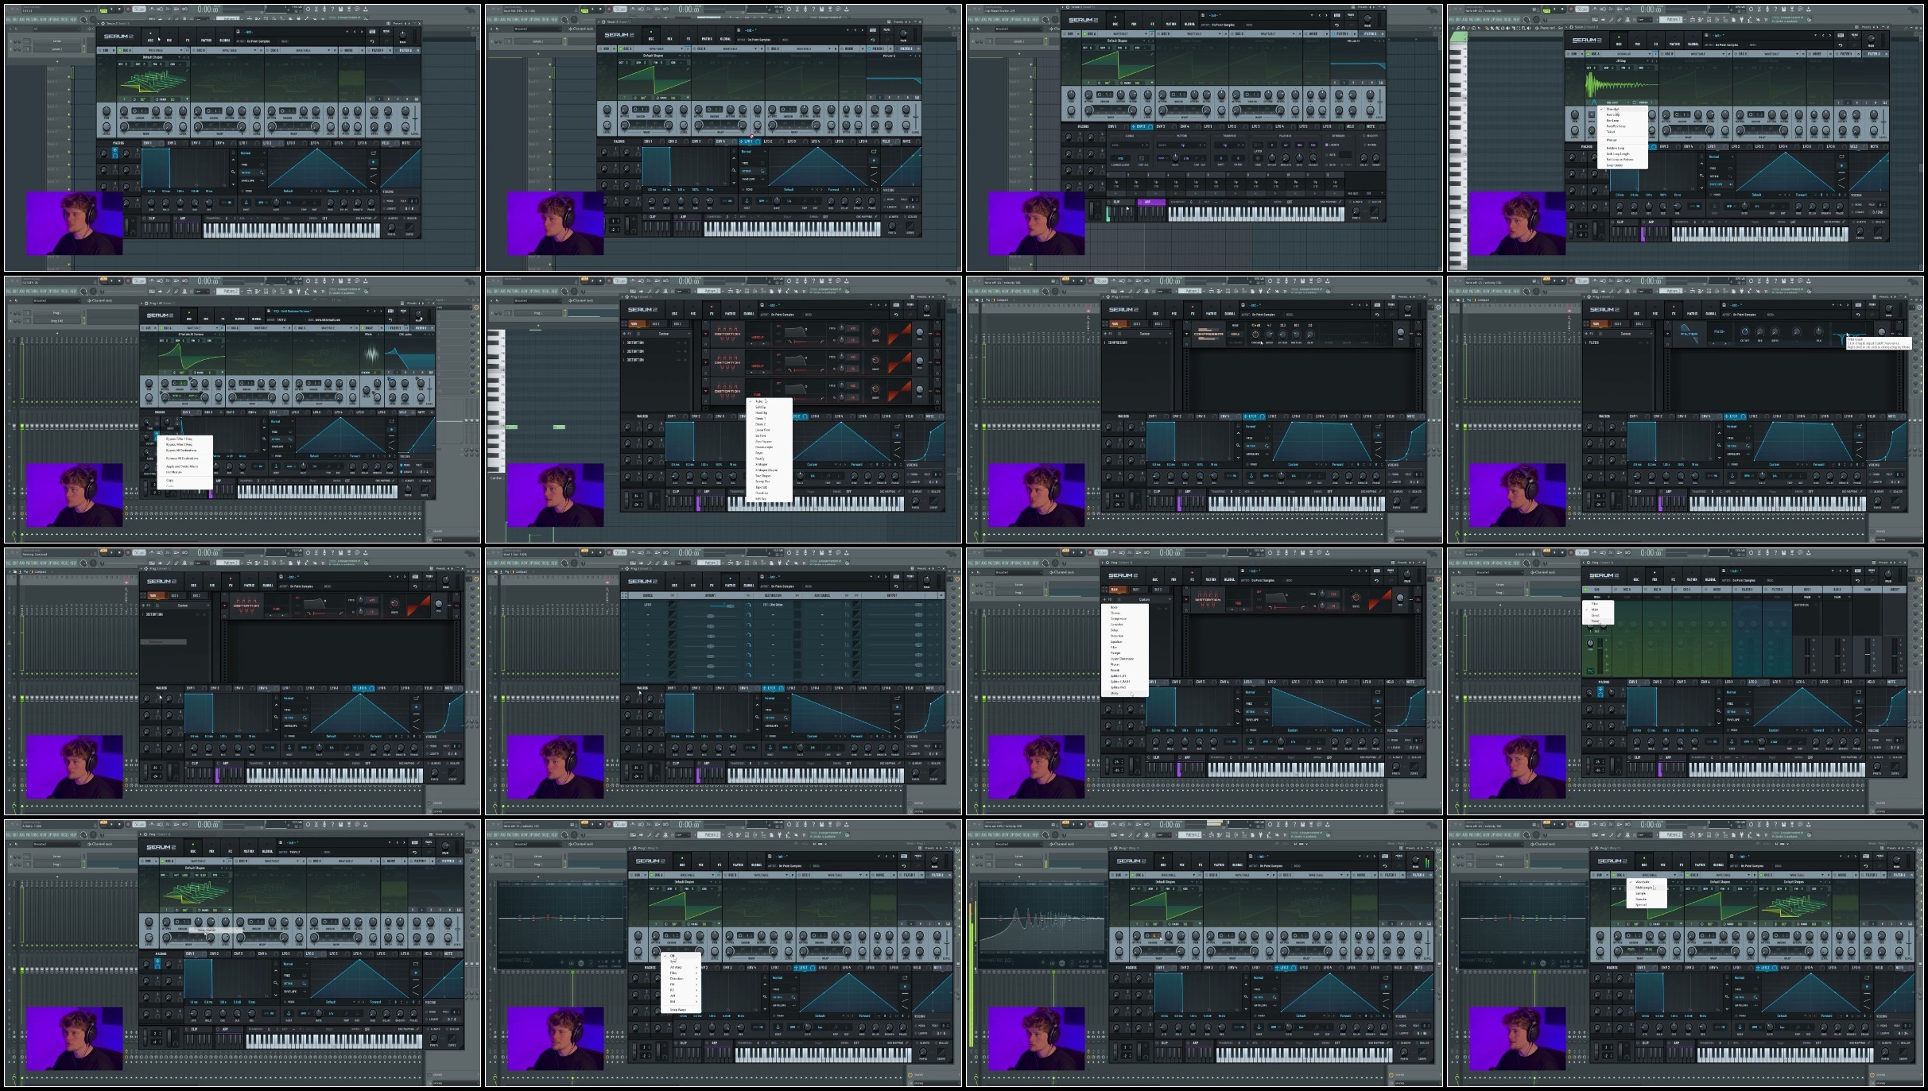Screen dimensions: 1928x1091
Task: Open Custom preset dropdown above Compressor list entry
Action: (x=1145, y=334)
